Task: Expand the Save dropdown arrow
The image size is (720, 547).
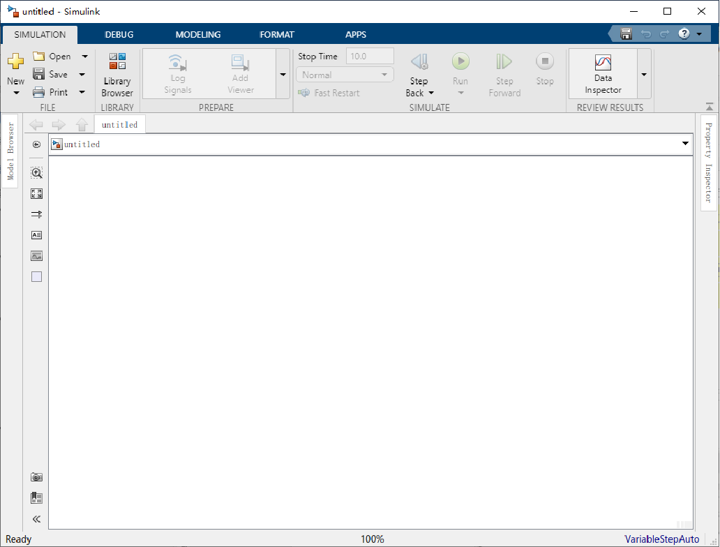Action: tap(82, 75)
